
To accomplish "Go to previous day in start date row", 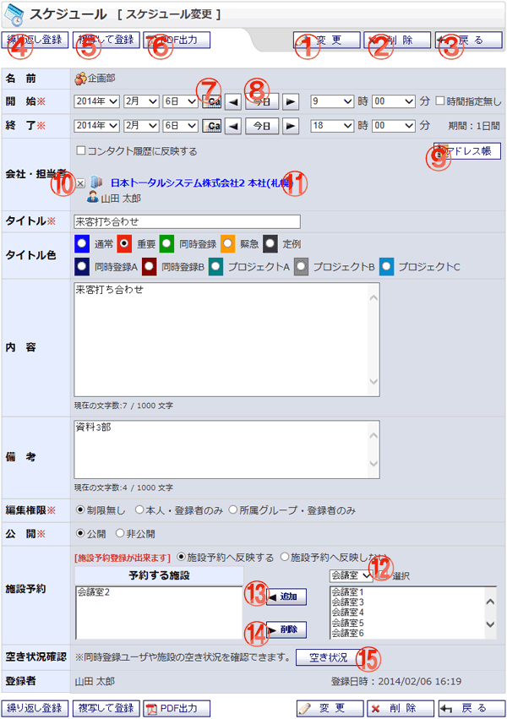I will click(233, 101).
